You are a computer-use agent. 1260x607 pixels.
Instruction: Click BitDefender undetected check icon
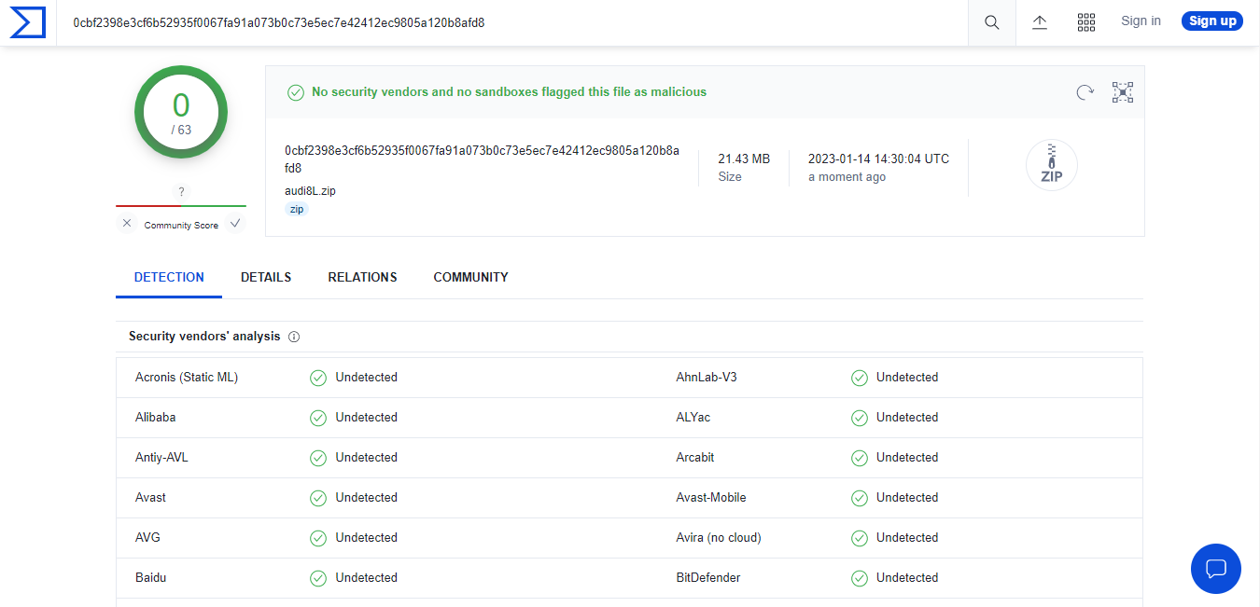tap(860, 578)
